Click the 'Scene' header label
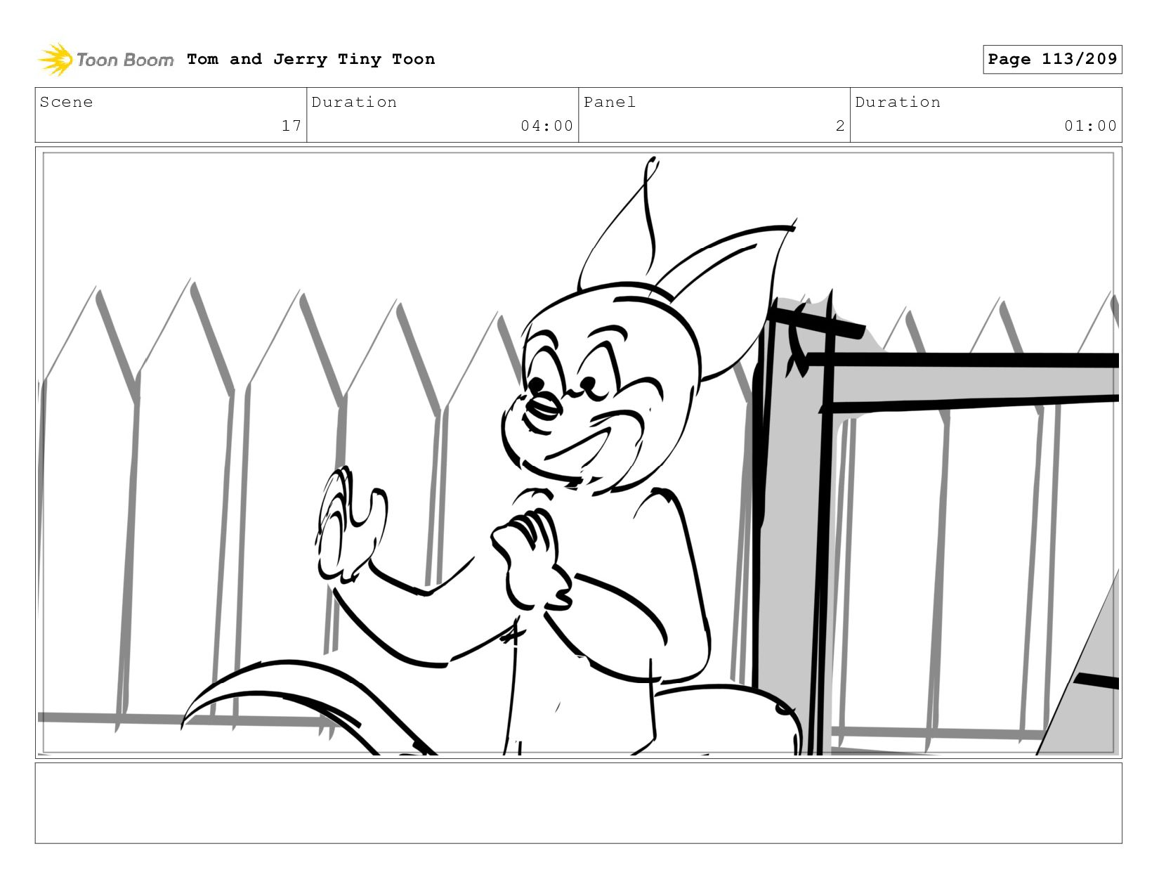This screenshot has height=896, width=1159. click(66, 102)
